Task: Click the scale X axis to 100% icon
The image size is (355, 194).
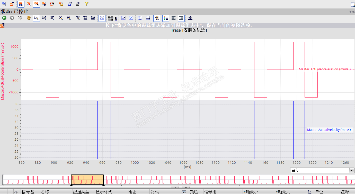Action: pos(93,18)
